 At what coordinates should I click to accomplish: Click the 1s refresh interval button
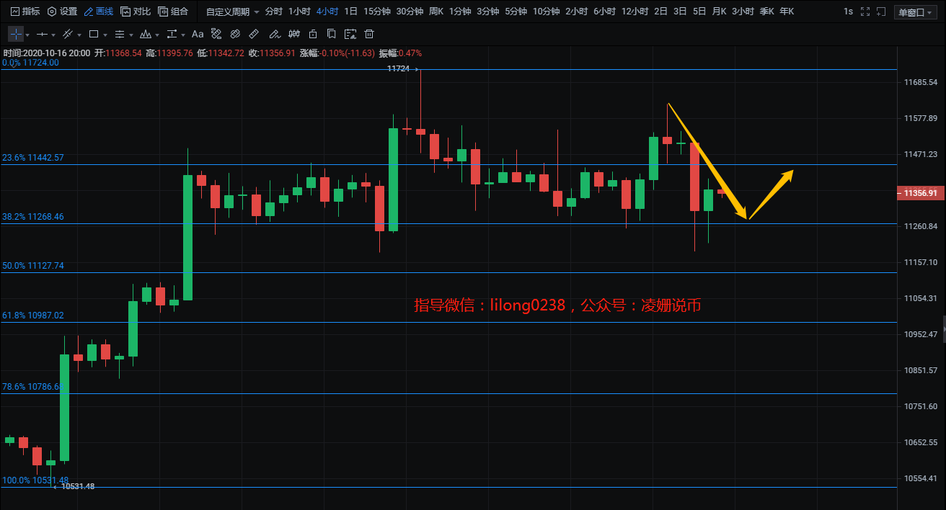848,12
